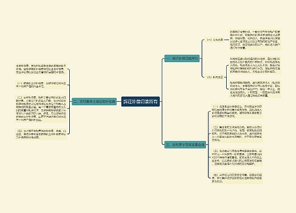Screen dimensions: 296x213
Task: Click the （三） note under branch 三
Action: (237, 157)
